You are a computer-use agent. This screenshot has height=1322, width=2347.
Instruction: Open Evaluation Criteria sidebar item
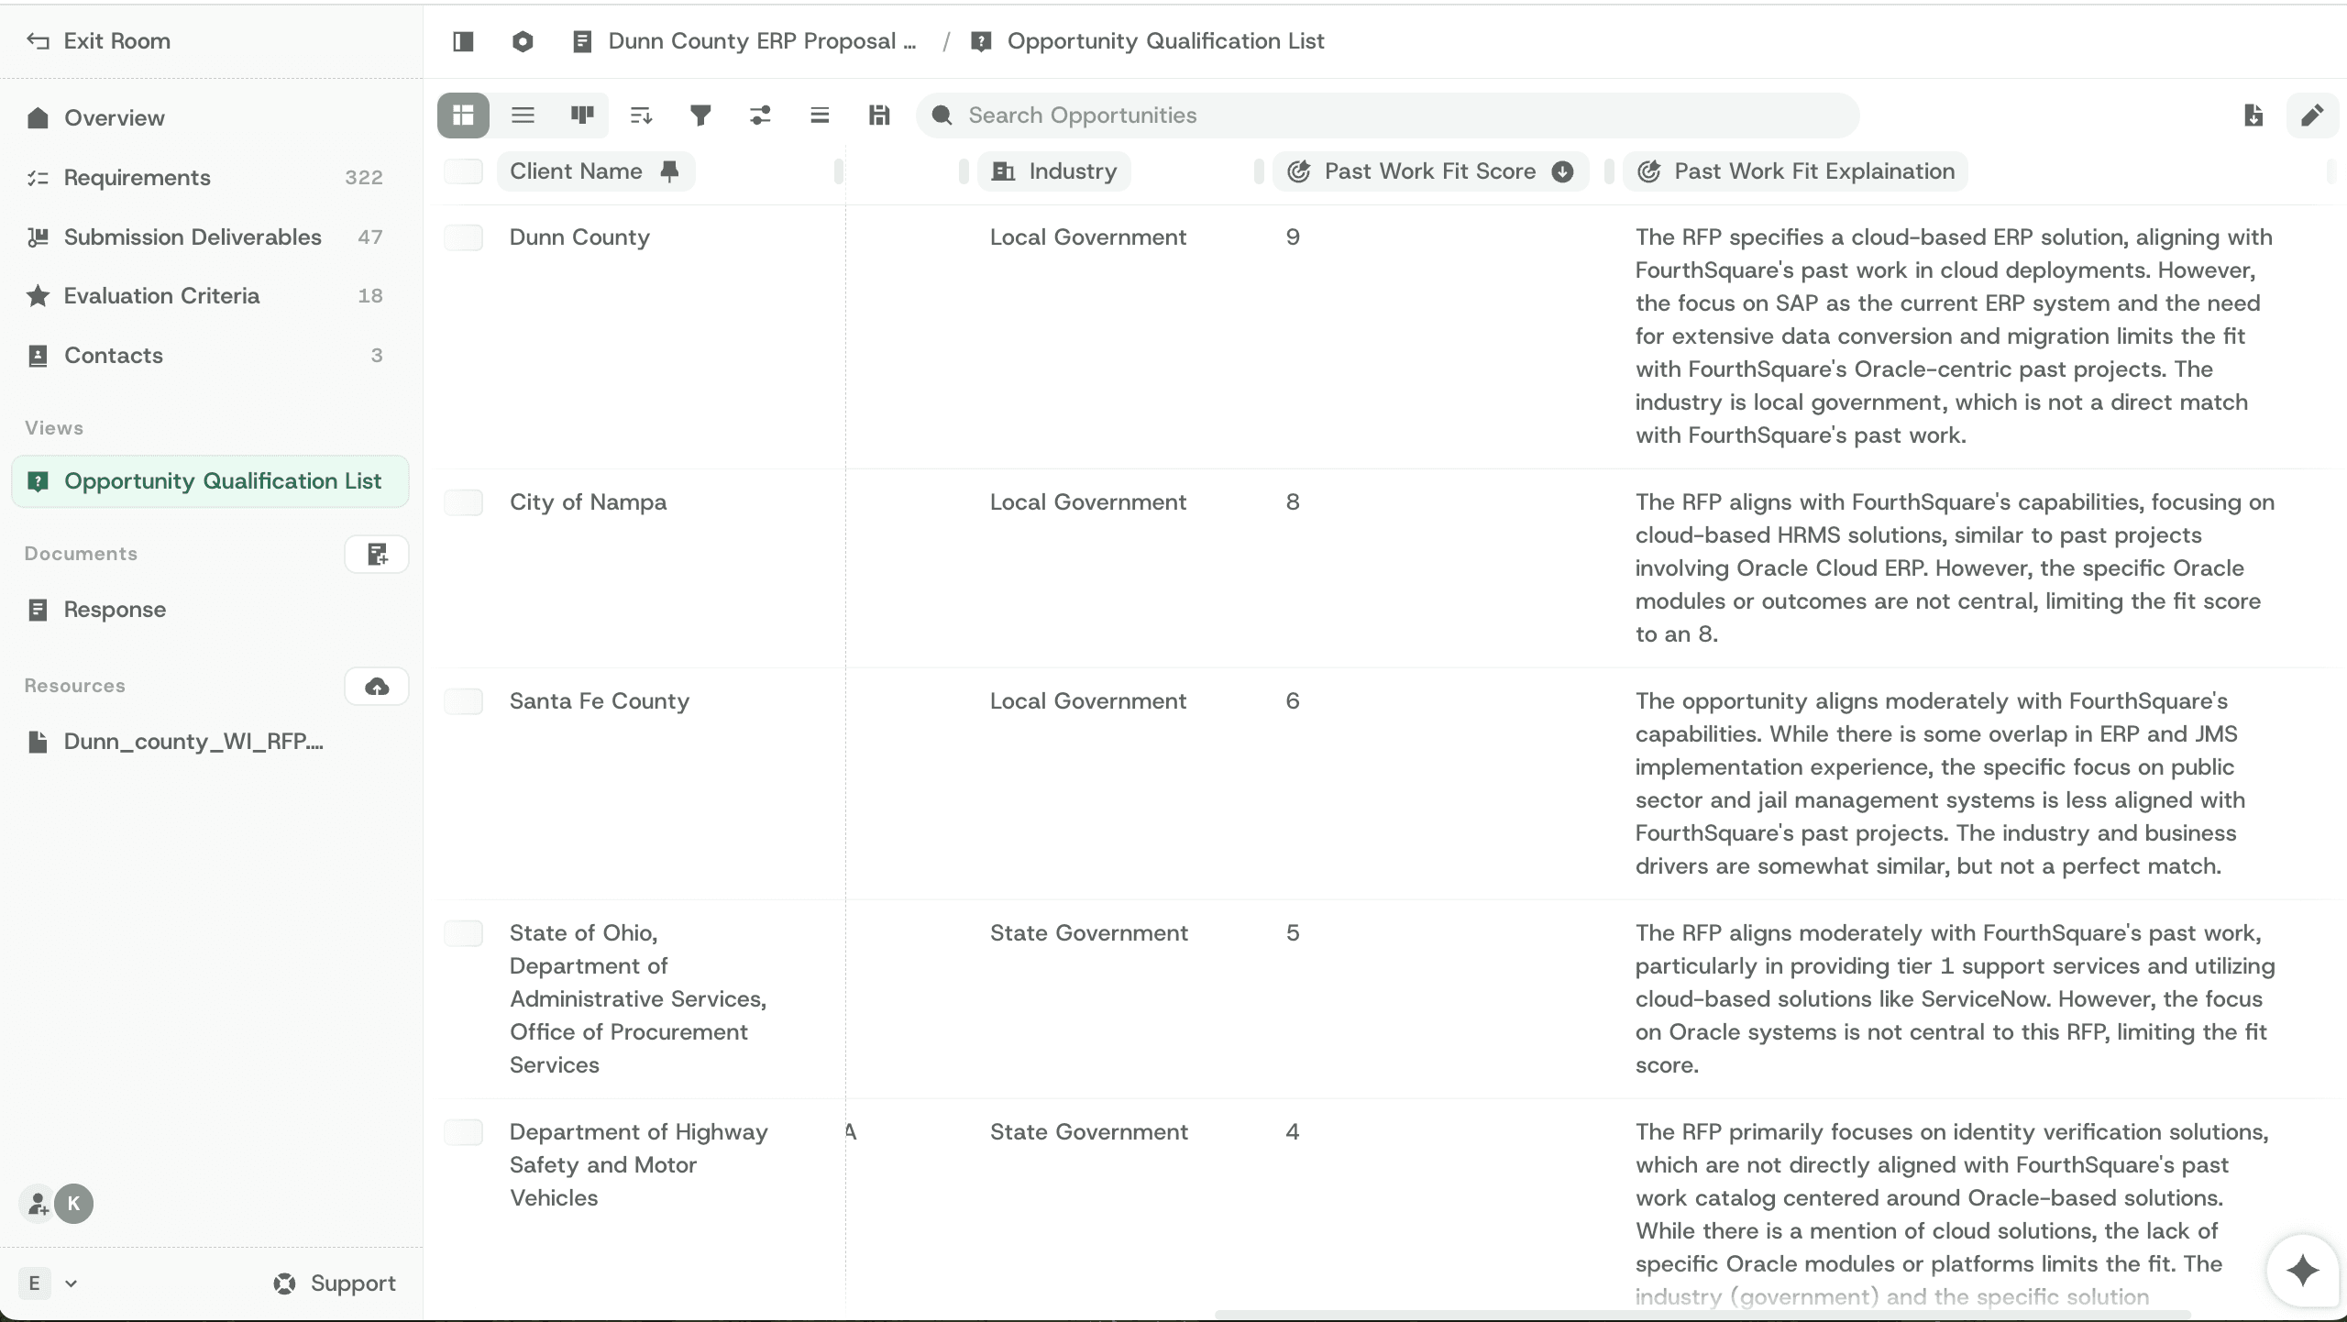click(161, 296)
